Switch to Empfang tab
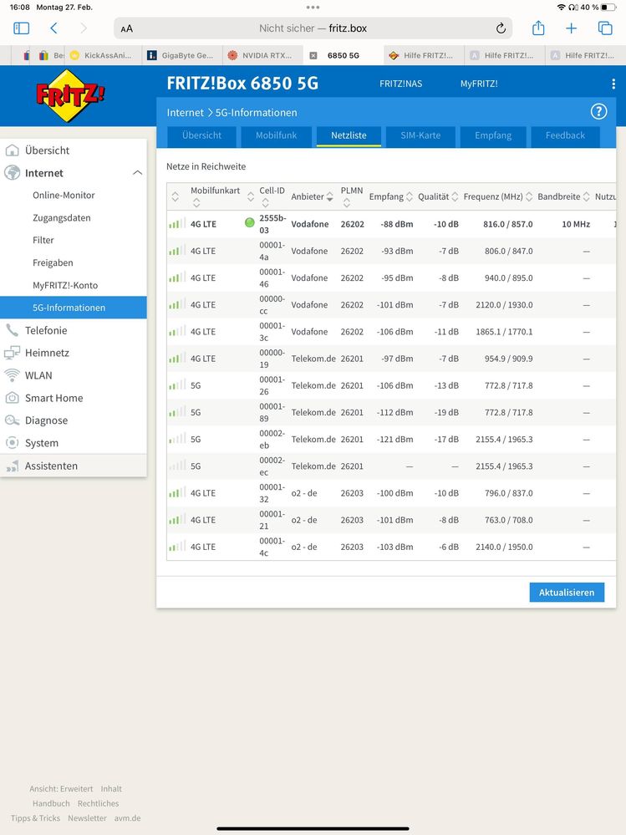 (493, 135)
